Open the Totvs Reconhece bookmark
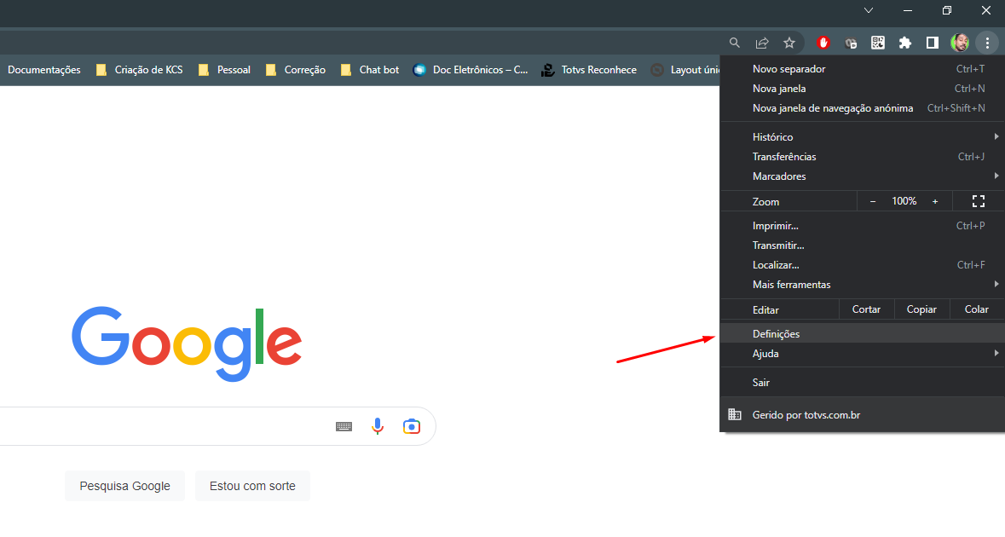 [x=589, y=70]
